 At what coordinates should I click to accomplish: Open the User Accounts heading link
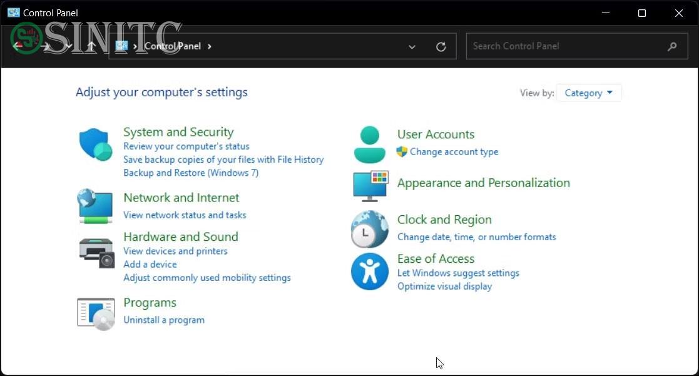[436, 134]
